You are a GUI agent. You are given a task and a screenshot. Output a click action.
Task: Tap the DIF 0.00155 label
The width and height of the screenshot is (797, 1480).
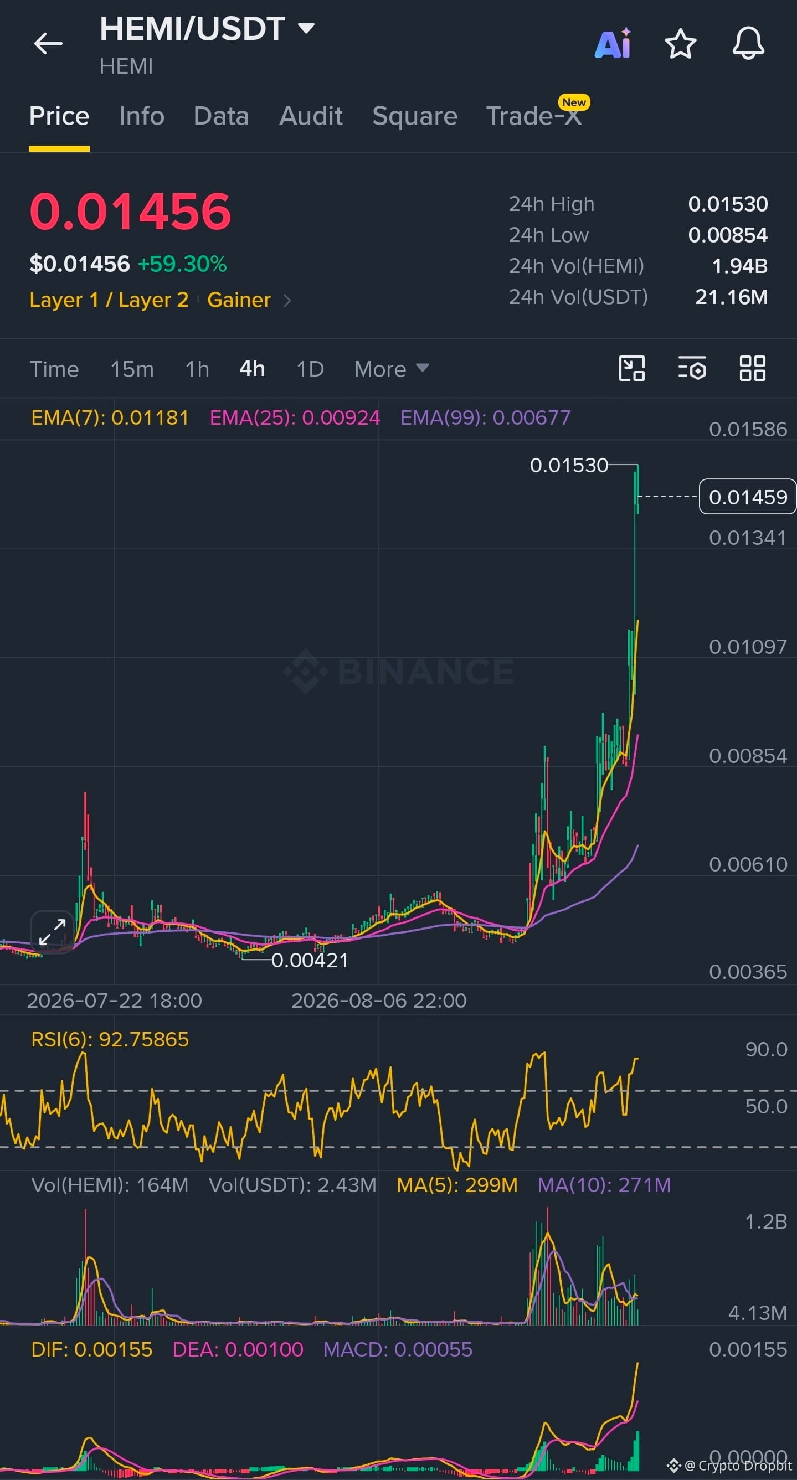[x=92, y=1349]
